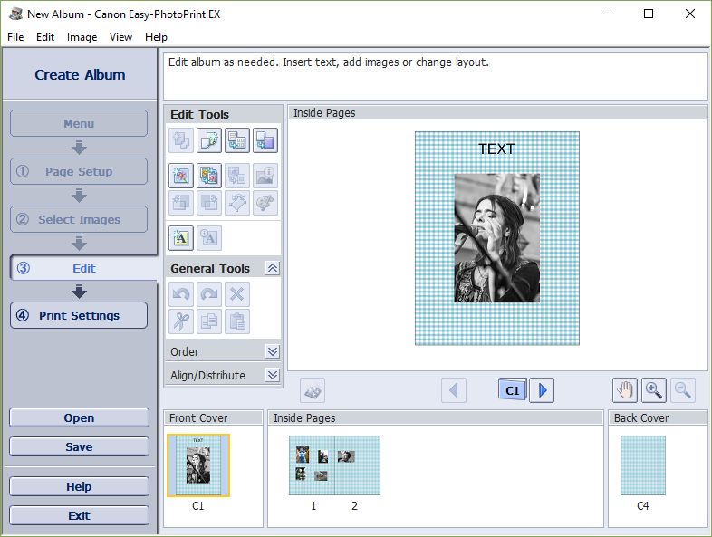Click the Menu step button
The width and height of the screenshot is (712, 537).
point(79,123)
